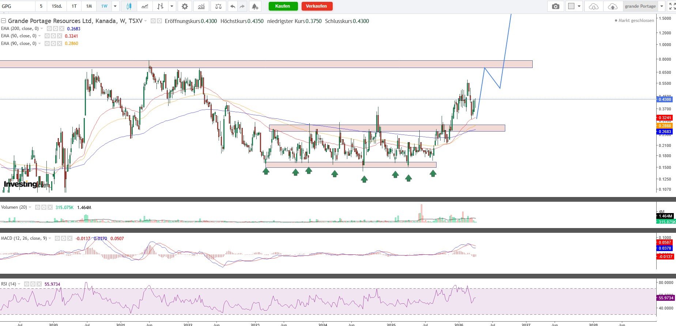
Task: Save chart with cloud upload icon
Action: (612, 6)
